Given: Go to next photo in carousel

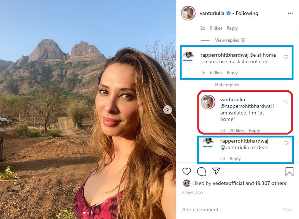Looking at the screenshot, I should pos(168,110).
